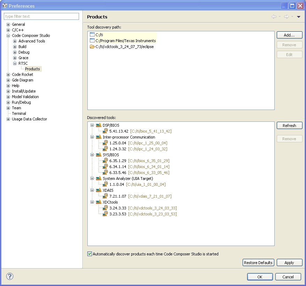The height and width of the screenshot is (286, 306).
Task: Uncheck automatically discover products checkbox
Action: [x=89, y=254]
